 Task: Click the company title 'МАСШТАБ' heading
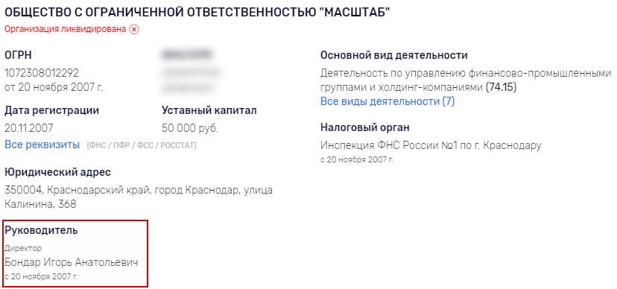[x=197, y=12]
